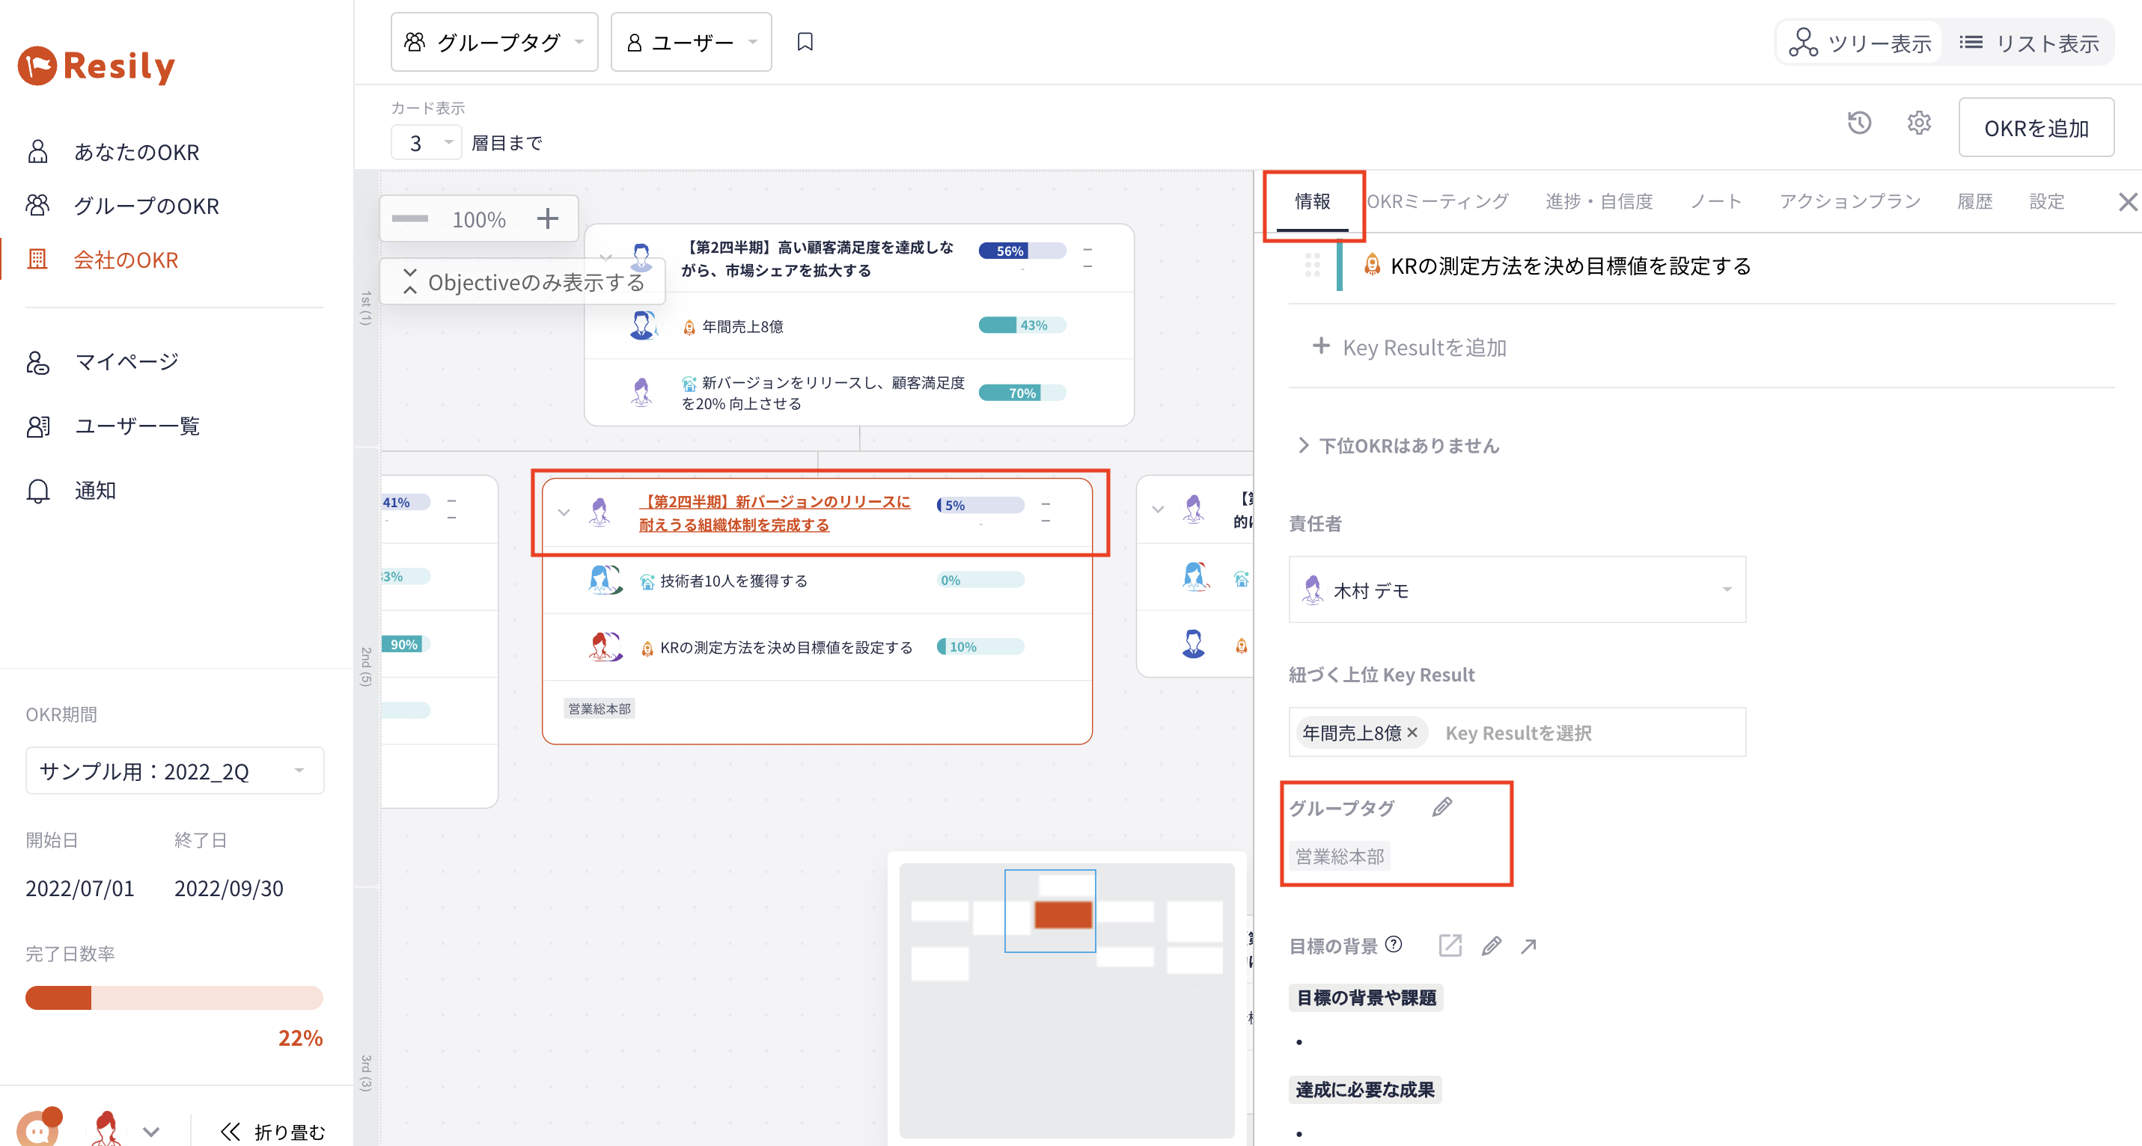Toggle Objectiveのみ表示する
The height and width of the screenshot is (1146, 2142).
523,282
